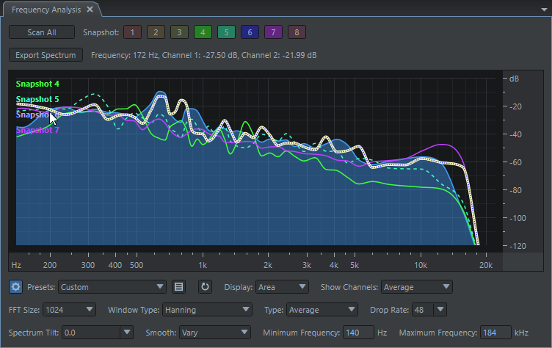Expand the Display dropdown set to Area
552x348 pixels.
(283, 286)
